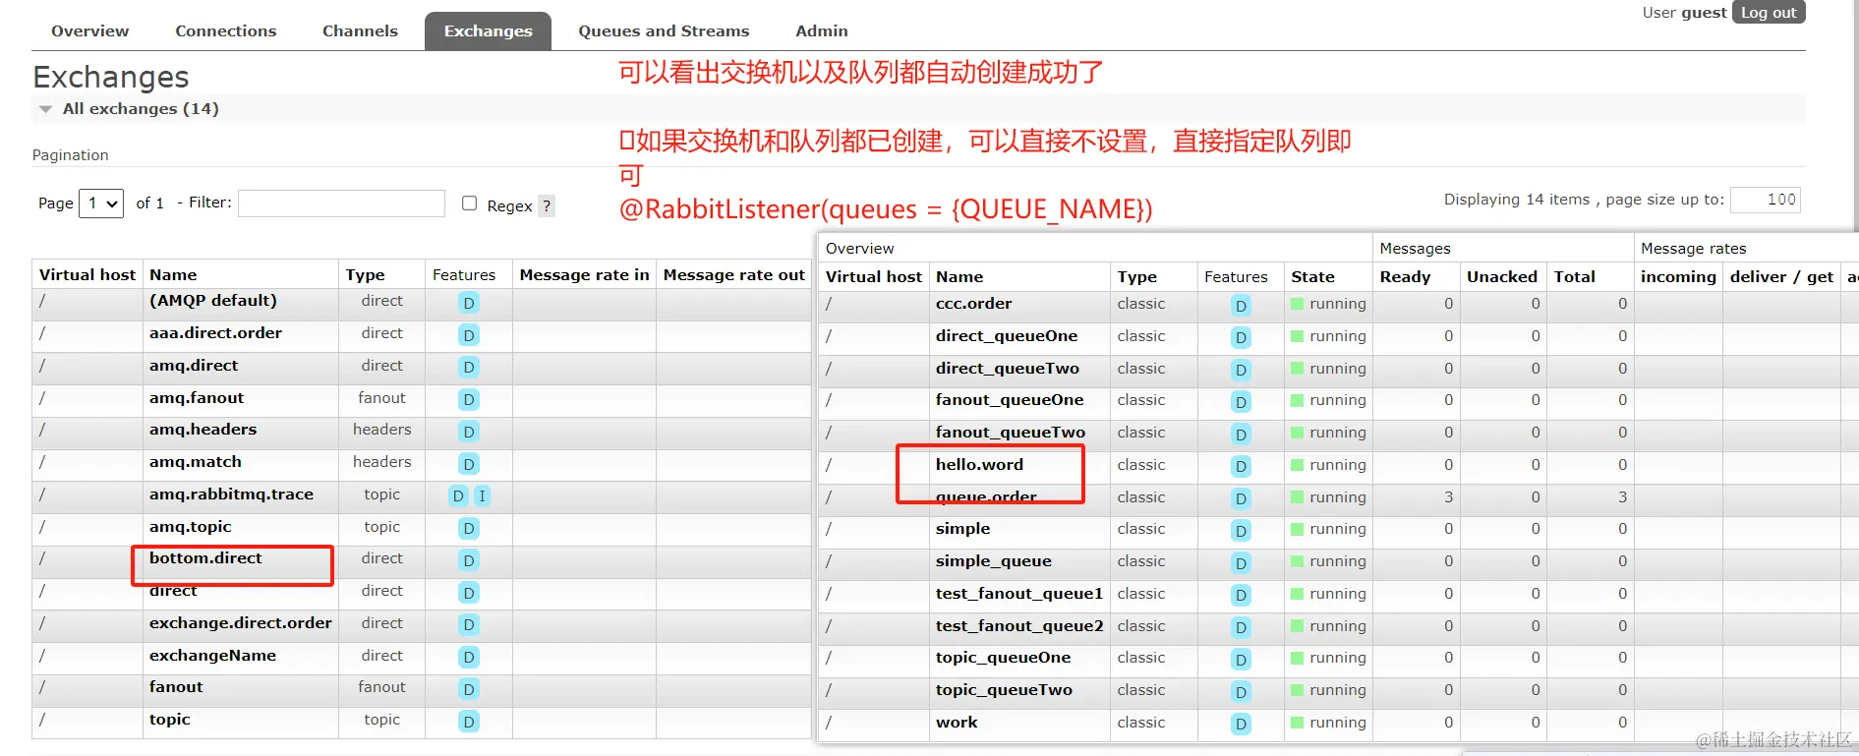Click the durable D badge for topic_queueTwo
Viewport: 1859px width, 756px height.
pos(1241,692)
